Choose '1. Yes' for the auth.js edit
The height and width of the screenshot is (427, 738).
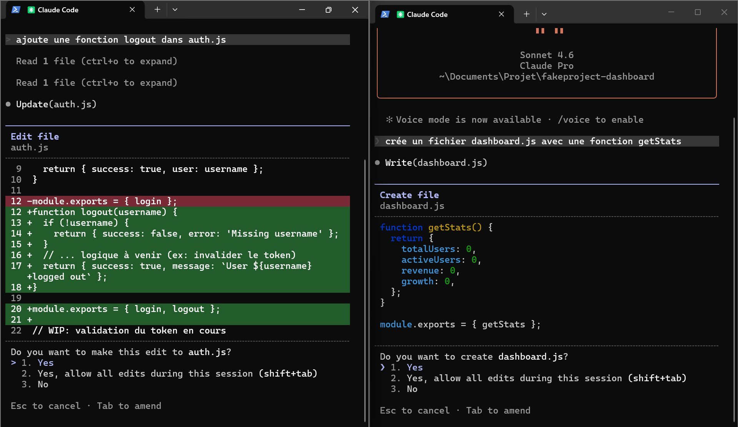[x=38, y=363]
